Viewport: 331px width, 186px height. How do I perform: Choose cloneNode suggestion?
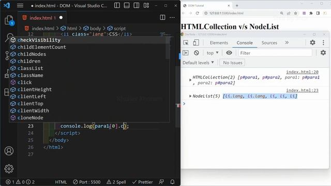click(x=89, y=118)
